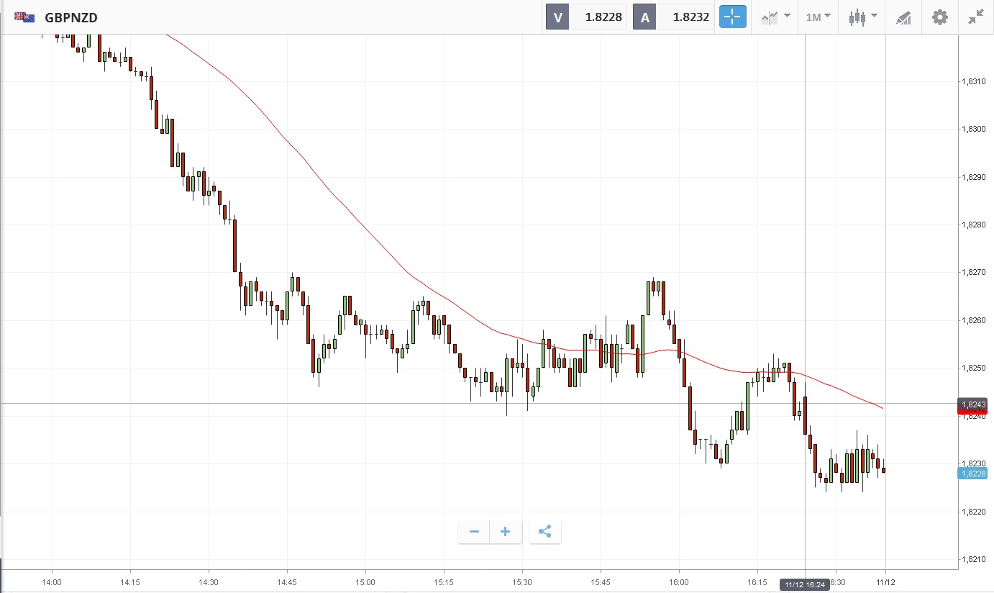Click the 15:45 time axis label
This screenshot has height=593, width=994.
[601, 581]
